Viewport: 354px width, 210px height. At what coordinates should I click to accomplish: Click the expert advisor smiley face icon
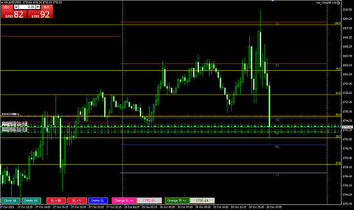[x=338, y=3]
